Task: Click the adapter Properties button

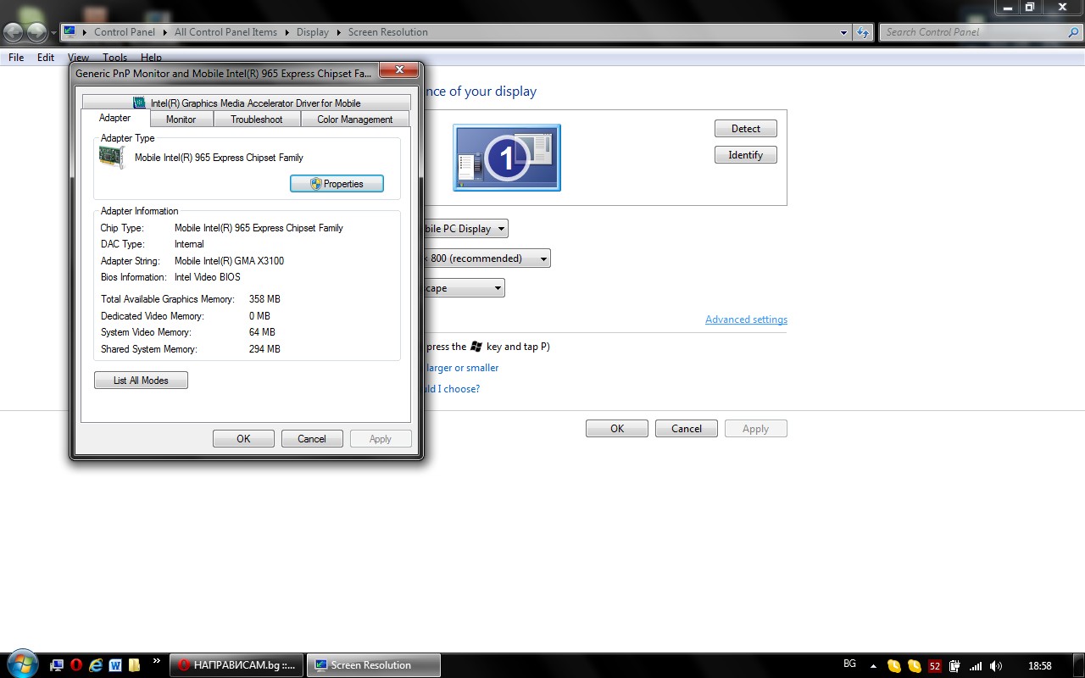Action: pyautogui.click(x=337, y=184)
